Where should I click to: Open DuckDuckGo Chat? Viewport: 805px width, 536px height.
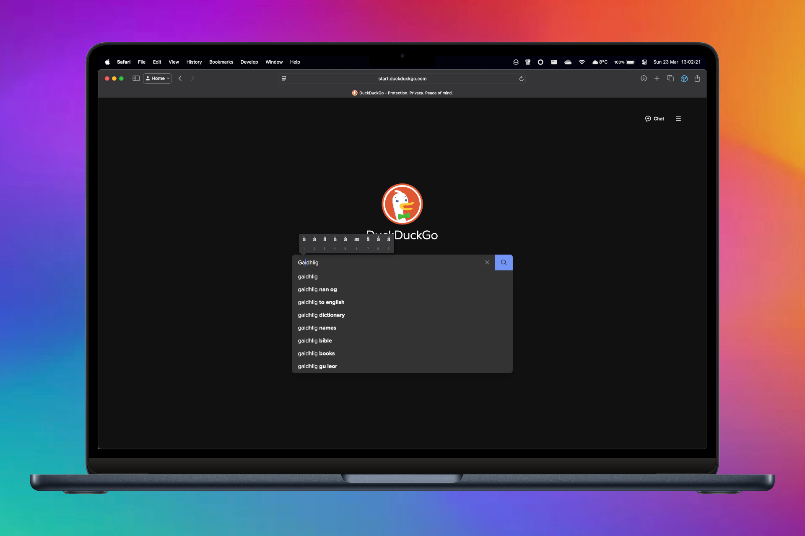point(654,119)
